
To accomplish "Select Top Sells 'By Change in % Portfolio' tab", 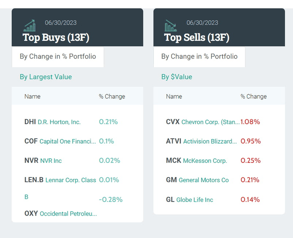I will click(199, 57).
